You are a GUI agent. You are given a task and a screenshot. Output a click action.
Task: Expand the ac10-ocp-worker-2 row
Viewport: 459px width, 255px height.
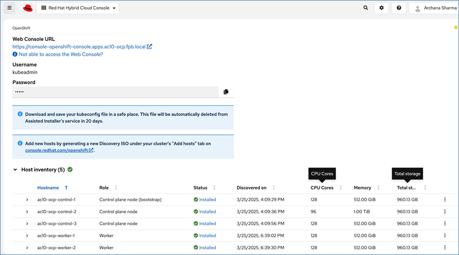[27, 247]
